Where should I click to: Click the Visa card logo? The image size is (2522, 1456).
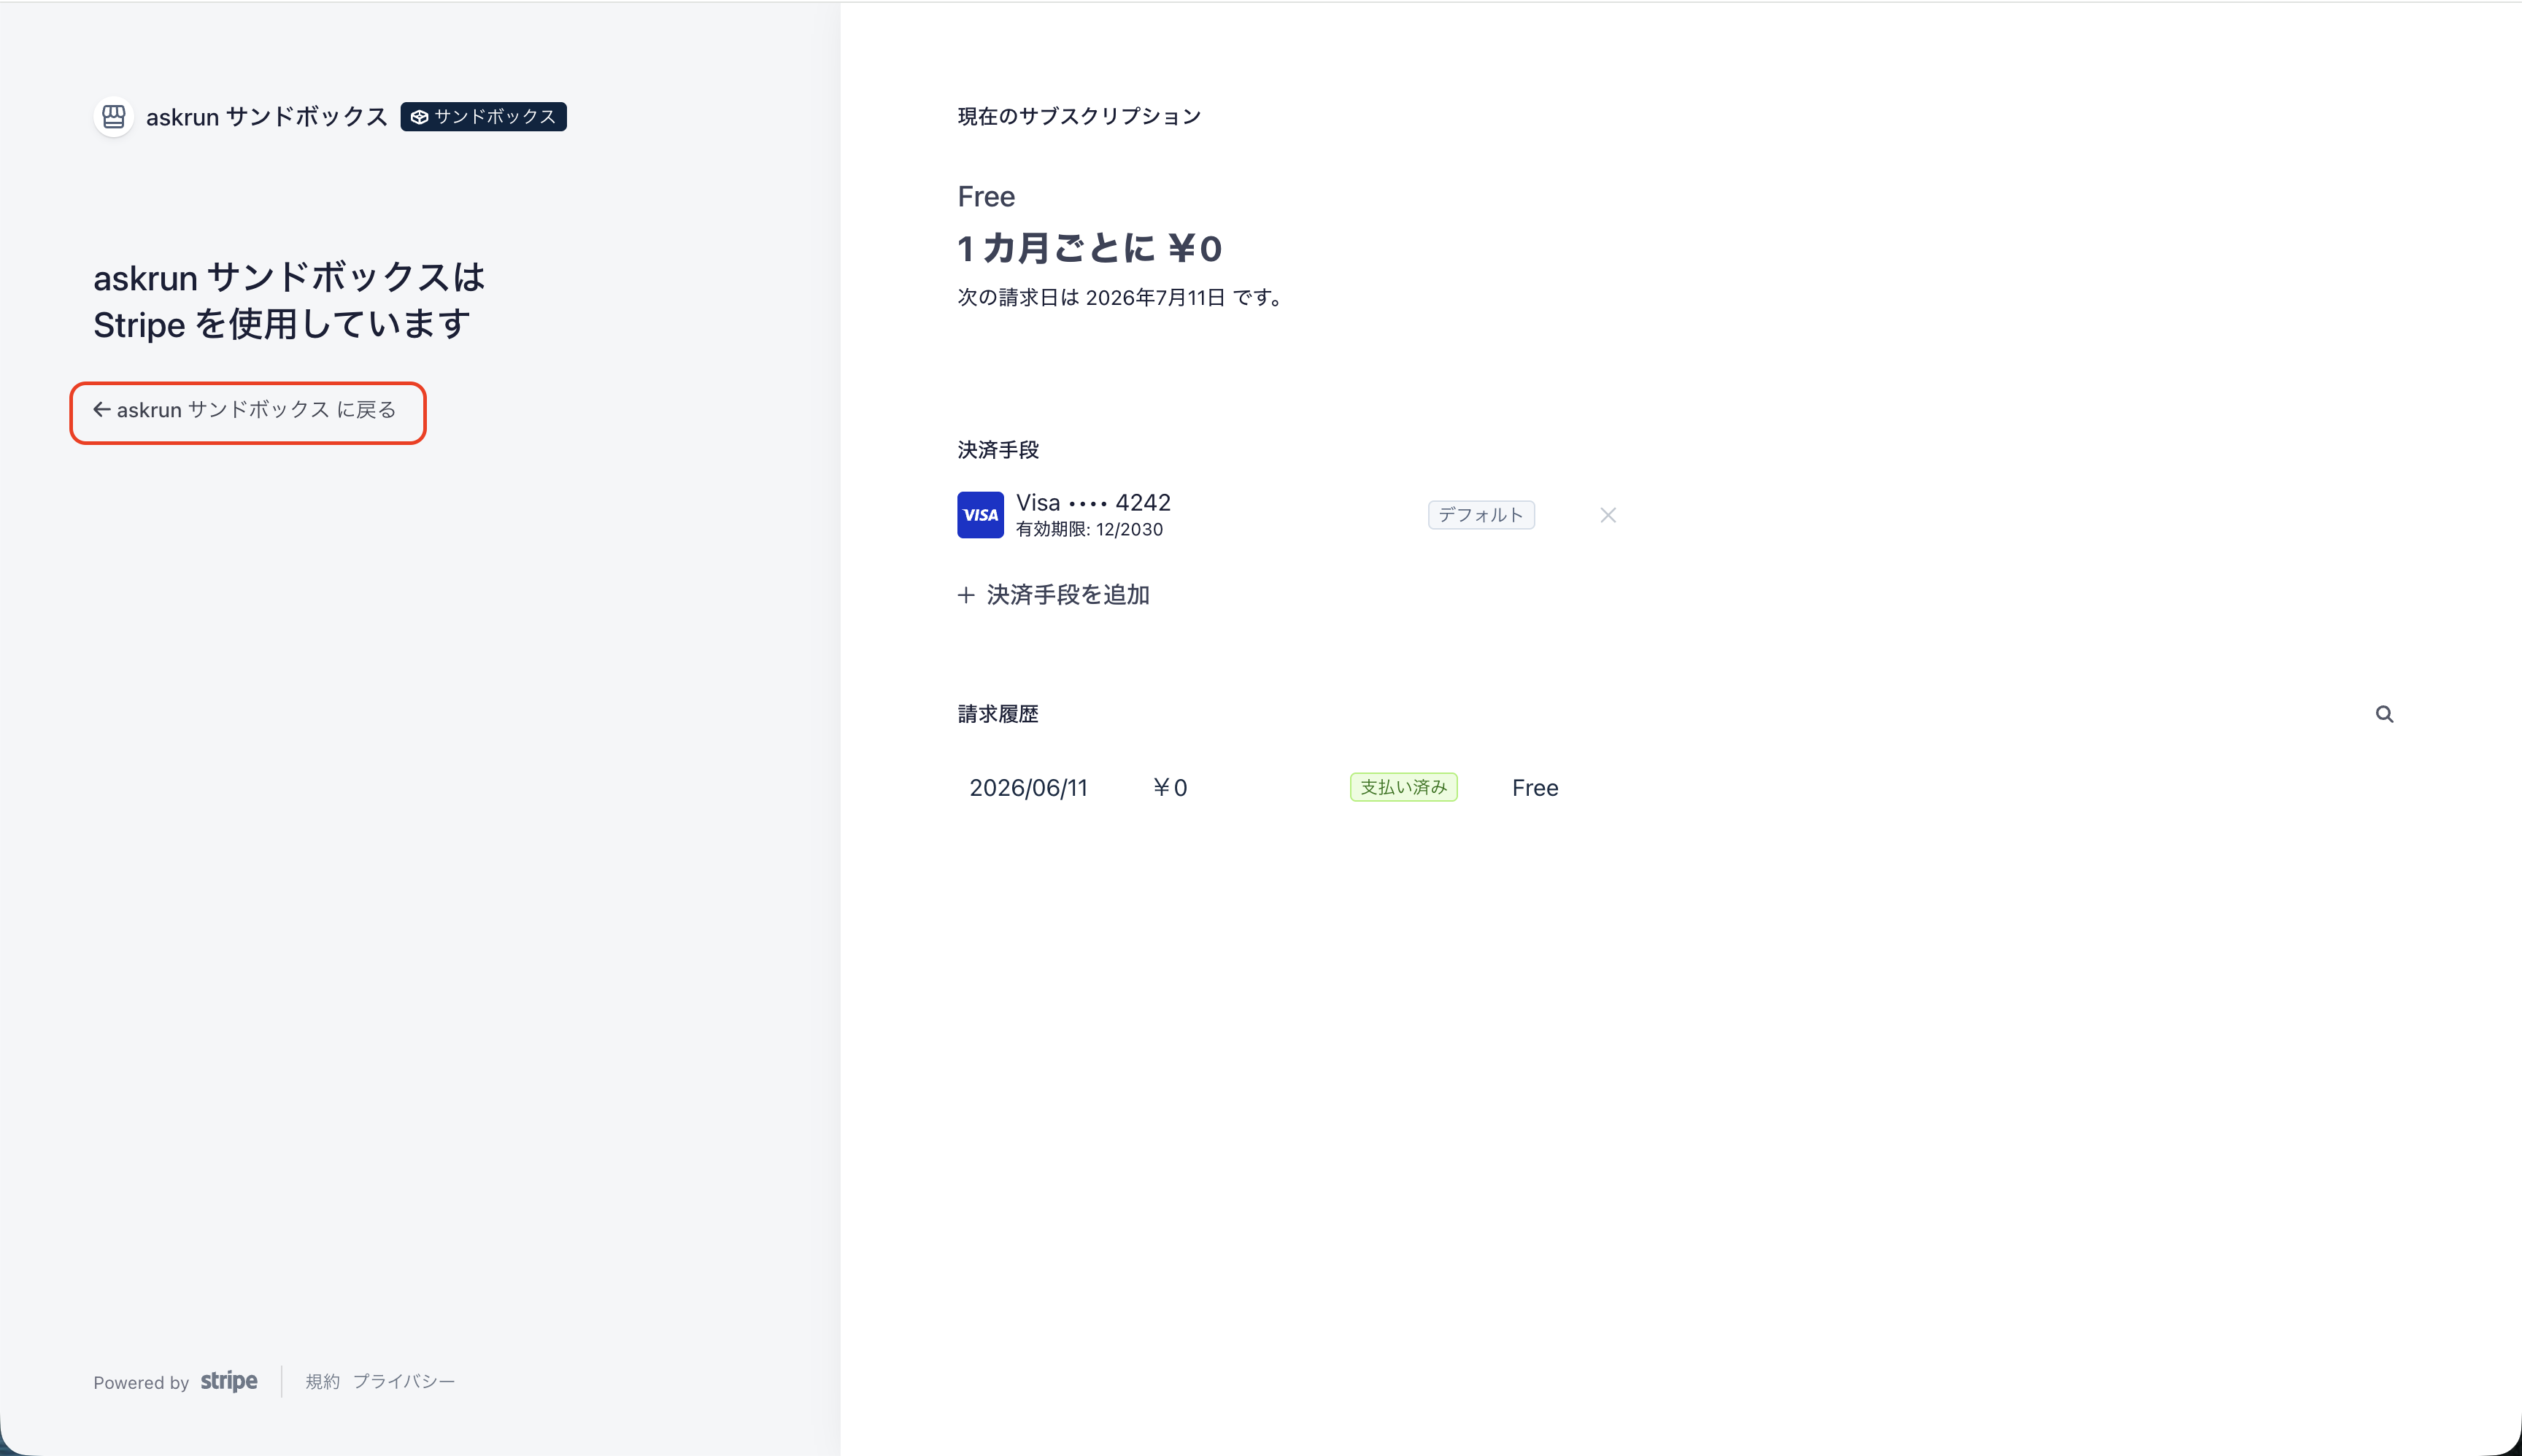980,515
